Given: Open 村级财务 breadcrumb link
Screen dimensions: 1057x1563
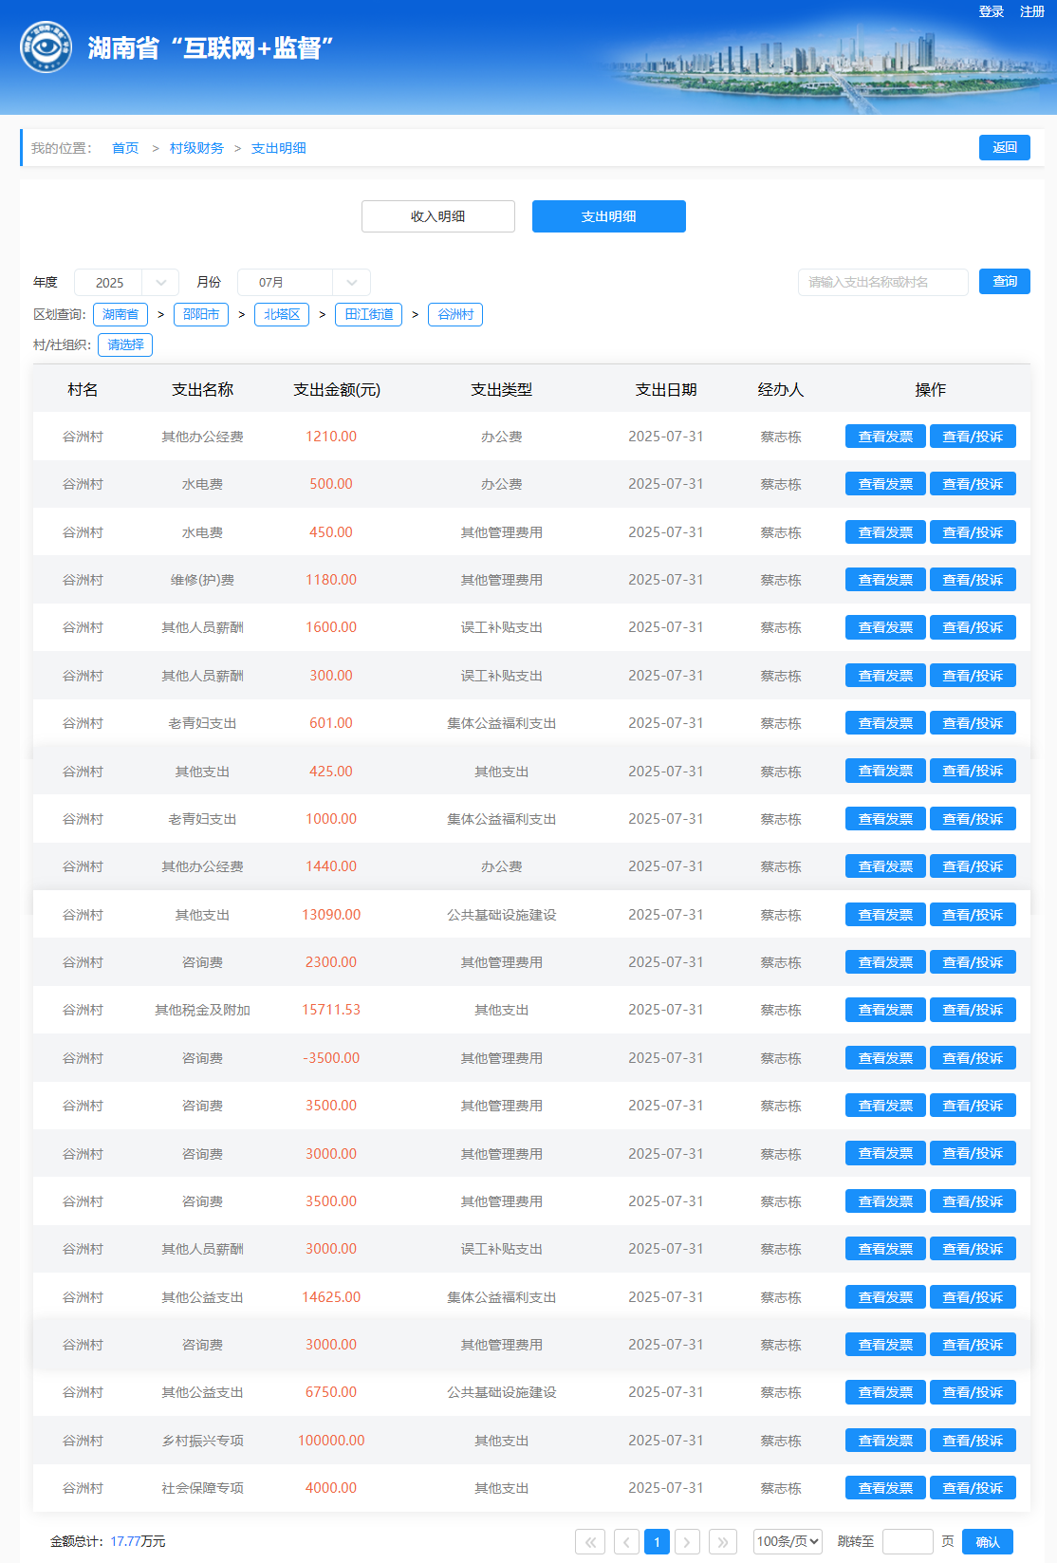Looking at the screenshot, I should pos(196,148).
